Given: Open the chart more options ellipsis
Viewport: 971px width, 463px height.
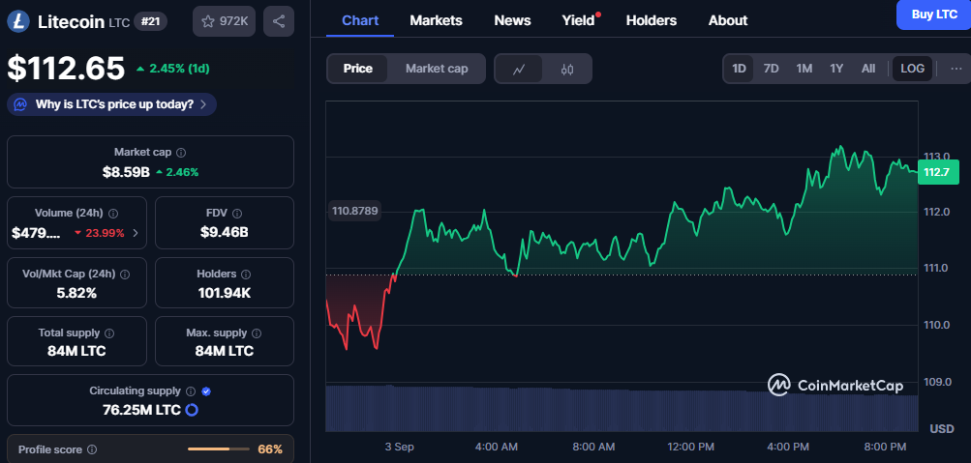Looking at the screenshot, I should point(956,69).
